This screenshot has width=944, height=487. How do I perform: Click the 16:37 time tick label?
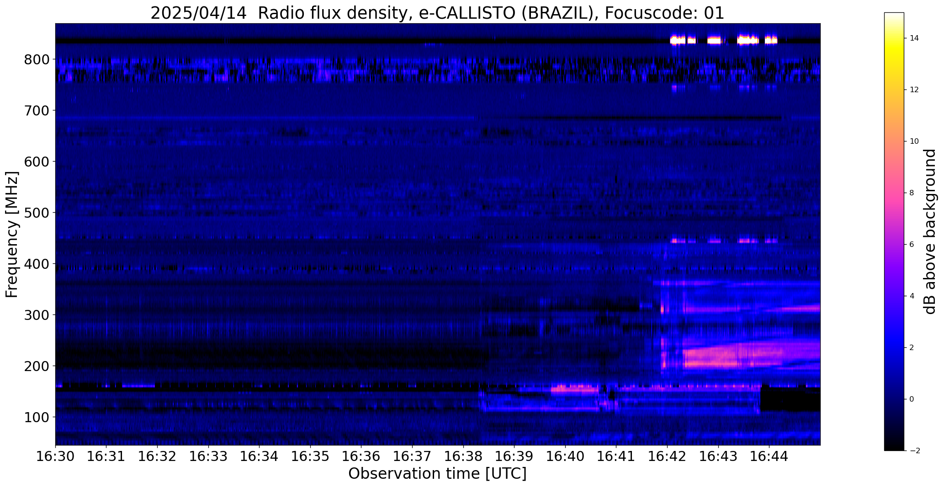(413, 456)
